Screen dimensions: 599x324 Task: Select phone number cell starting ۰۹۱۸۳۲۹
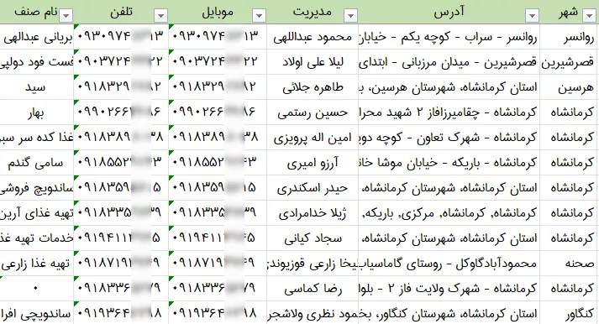pyautogui.click(x=121, y=87)
